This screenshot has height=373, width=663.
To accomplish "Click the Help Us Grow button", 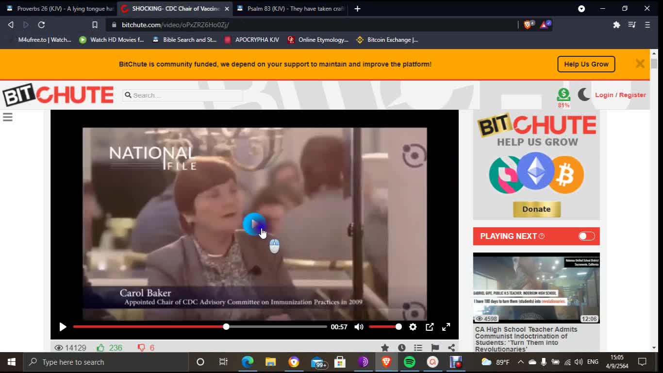I will click(586, 64).
